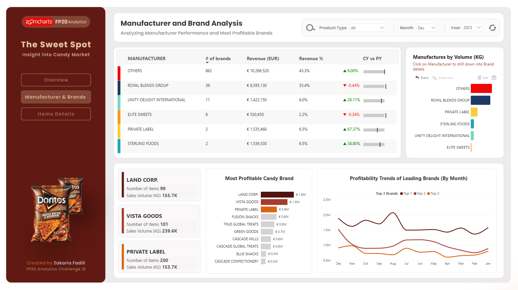Sort by the Revenue (EUR) column header

[x=263, y=58]
